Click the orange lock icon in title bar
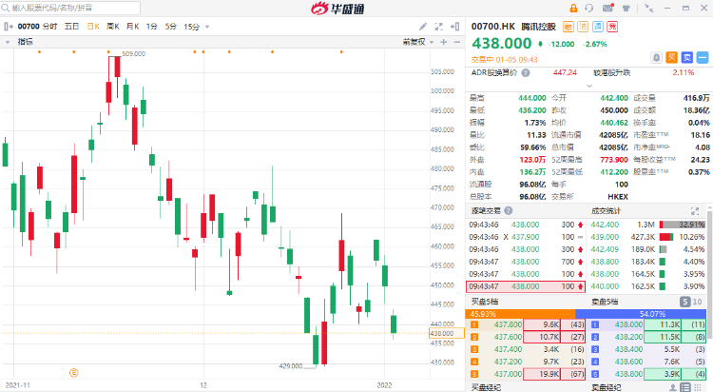This screenshot has width=713, height=392. click(x=573, y=9)
